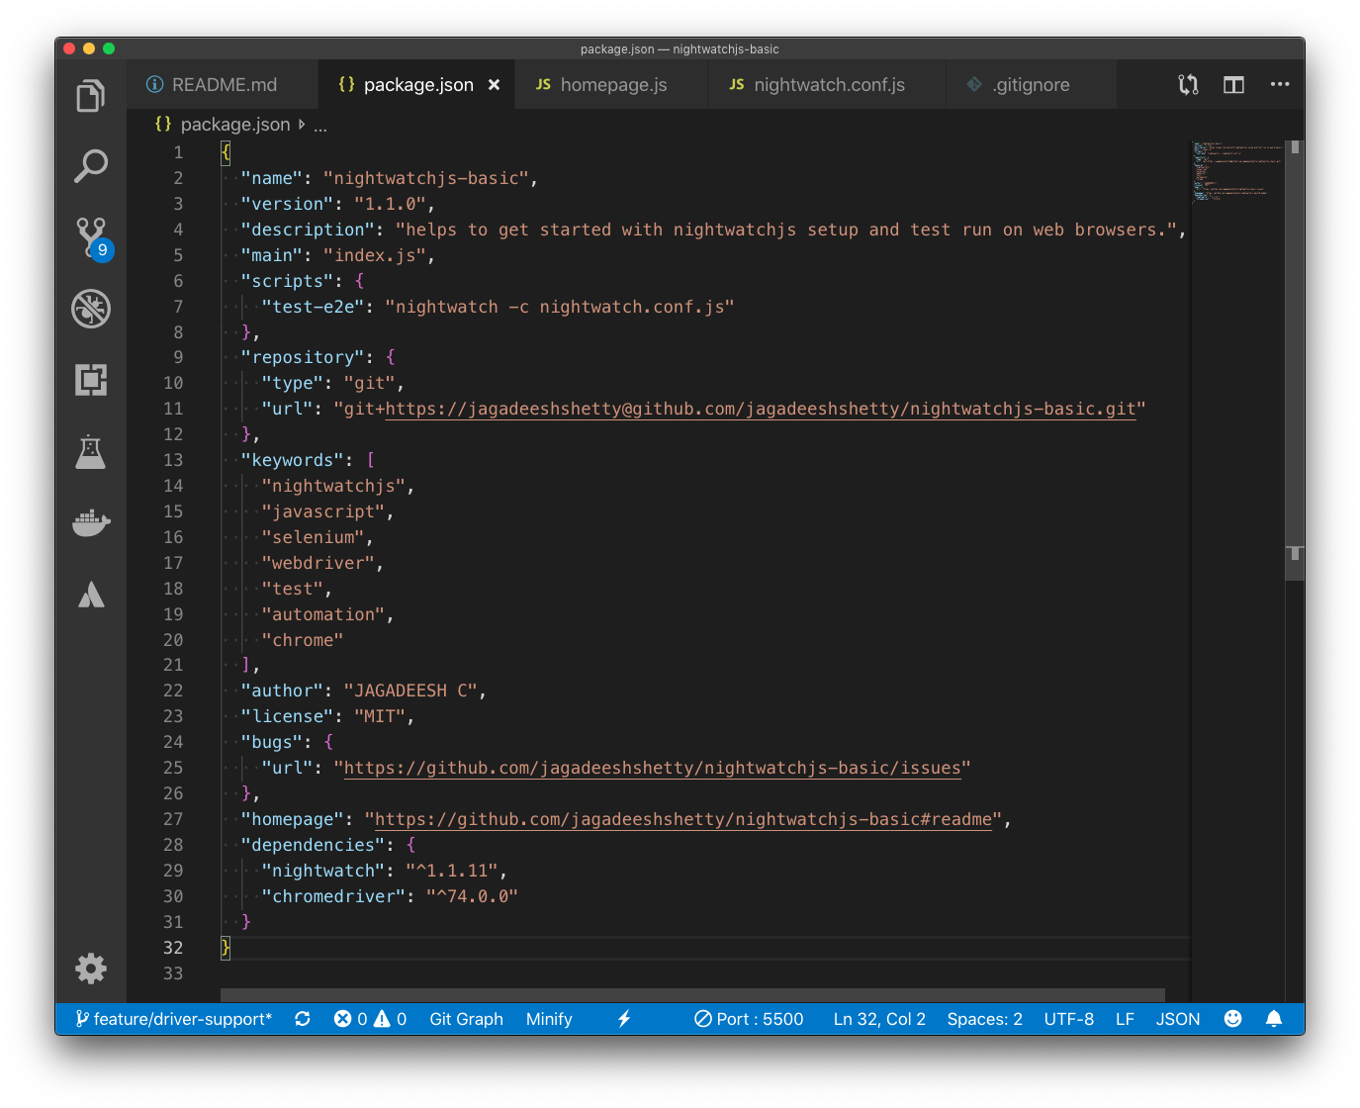Click the lightning bolt status icon
The height and width of the screenshot is (1108, 1360).
[624, 1019]
